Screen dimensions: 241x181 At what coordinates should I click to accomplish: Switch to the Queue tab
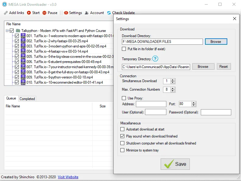pos(11,98)
